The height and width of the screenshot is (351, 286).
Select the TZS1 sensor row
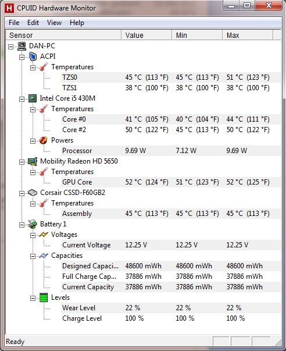click(171, 88)
